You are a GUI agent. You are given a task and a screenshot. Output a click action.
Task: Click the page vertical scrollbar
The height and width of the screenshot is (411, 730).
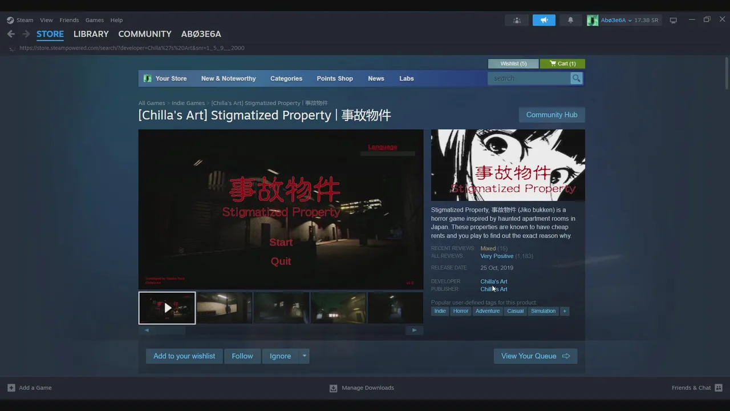click(x=726, y=72)
